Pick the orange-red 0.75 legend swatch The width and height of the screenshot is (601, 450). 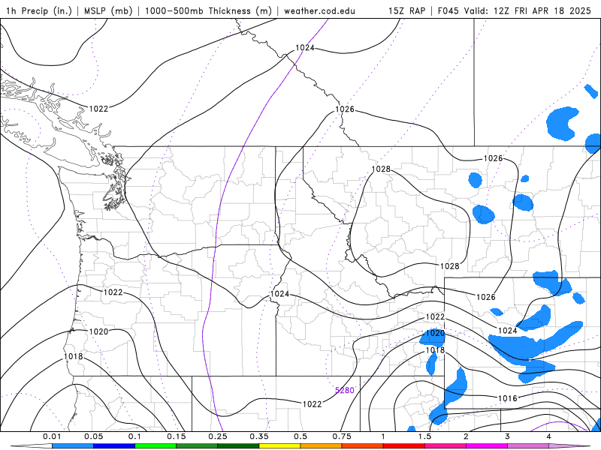pos(363,445)
